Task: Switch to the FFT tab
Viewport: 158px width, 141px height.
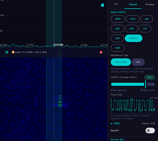Action: 116,4
